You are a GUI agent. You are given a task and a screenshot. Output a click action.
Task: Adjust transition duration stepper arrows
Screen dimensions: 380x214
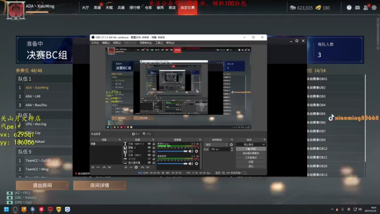pos(232,149)
